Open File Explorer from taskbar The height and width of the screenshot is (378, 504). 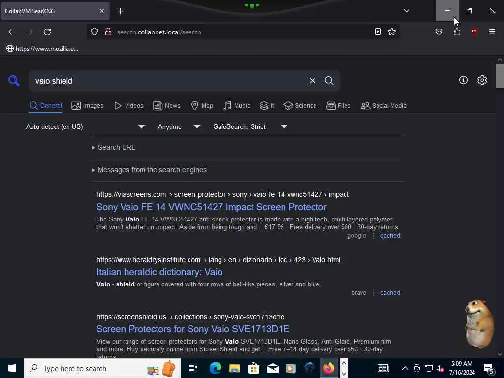[234, 368]
